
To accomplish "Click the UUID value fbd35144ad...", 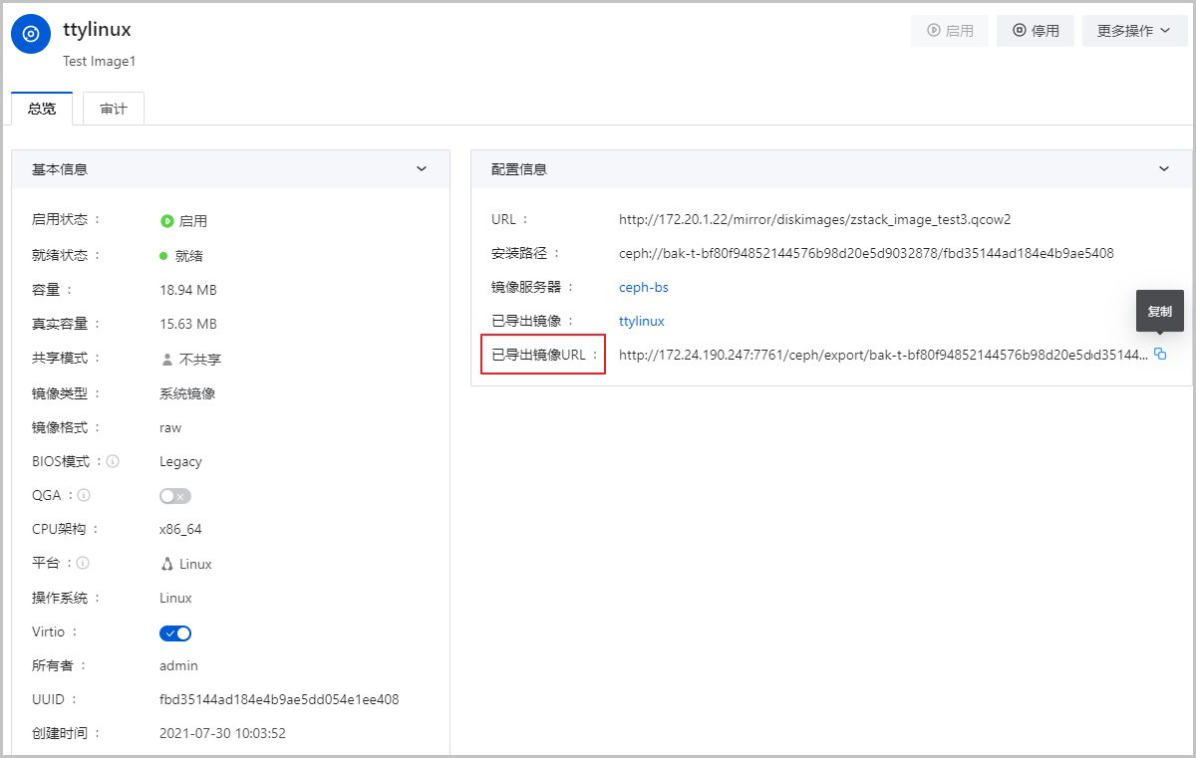I will tap(279, 699).
